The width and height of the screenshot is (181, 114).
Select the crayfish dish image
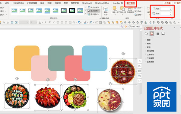tap(48, 98)
